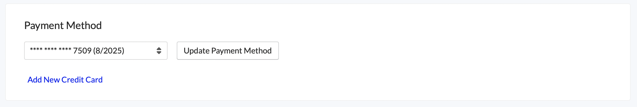The width and height of the screenshot is (637, 107).
Task: Click the 7509 digits in the dropdown
Action: click(x=82, y=51)
